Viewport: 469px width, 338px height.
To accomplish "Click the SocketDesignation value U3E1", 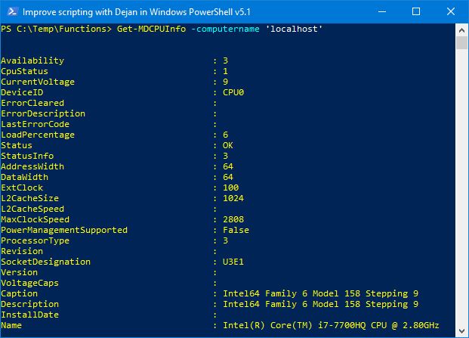I will [x=233, y=262].
